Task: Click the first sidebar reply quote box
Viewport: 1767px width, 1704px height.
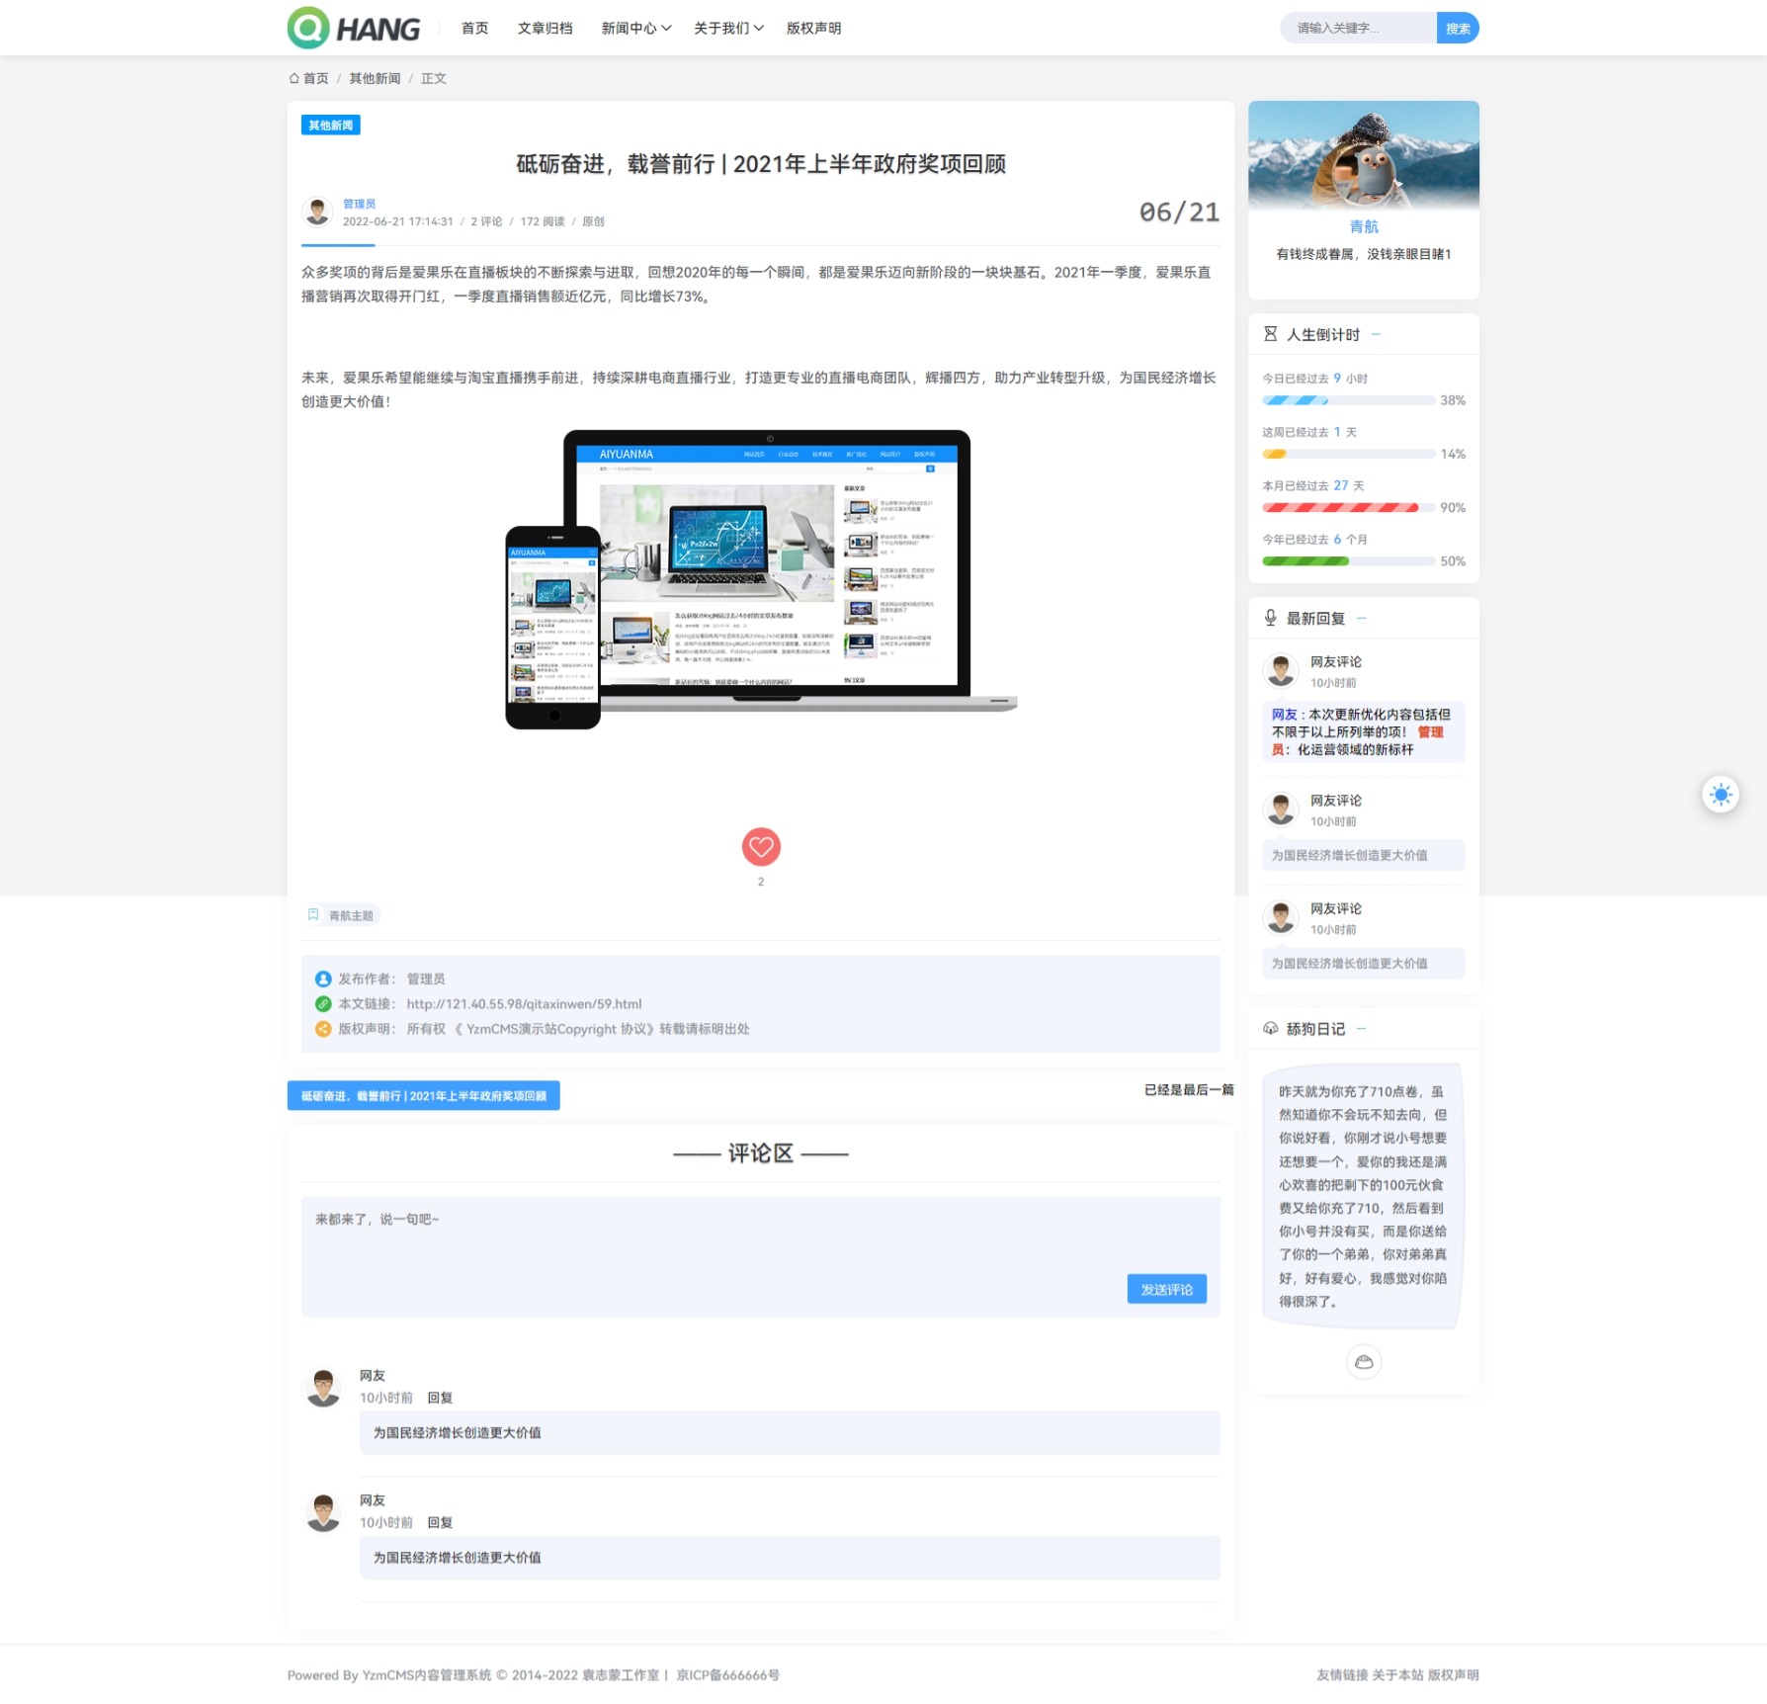Action: pyautogui.click(x=1364, y=731)
